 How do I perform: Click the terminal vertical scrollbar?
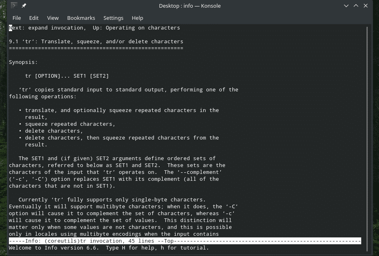click(x=367, y=139)
